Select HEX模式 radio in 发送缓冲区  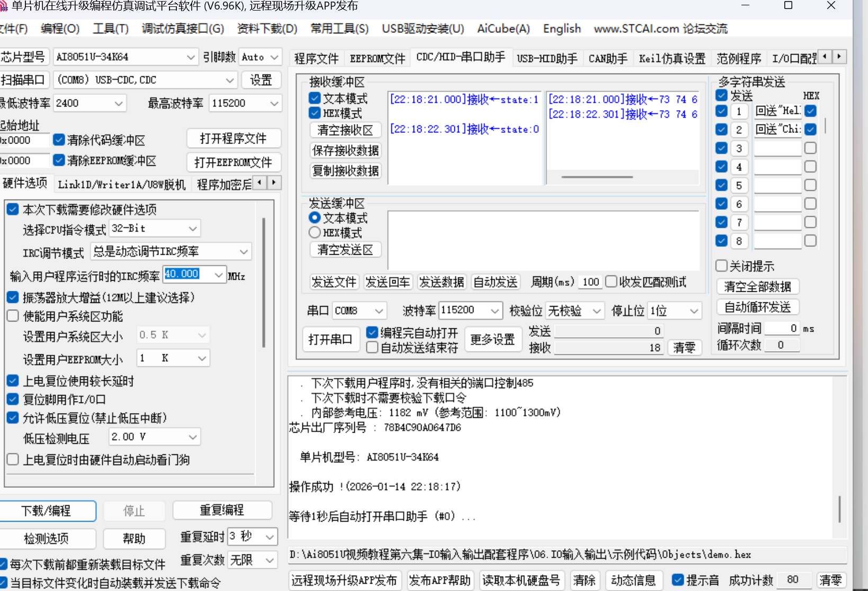315,232
